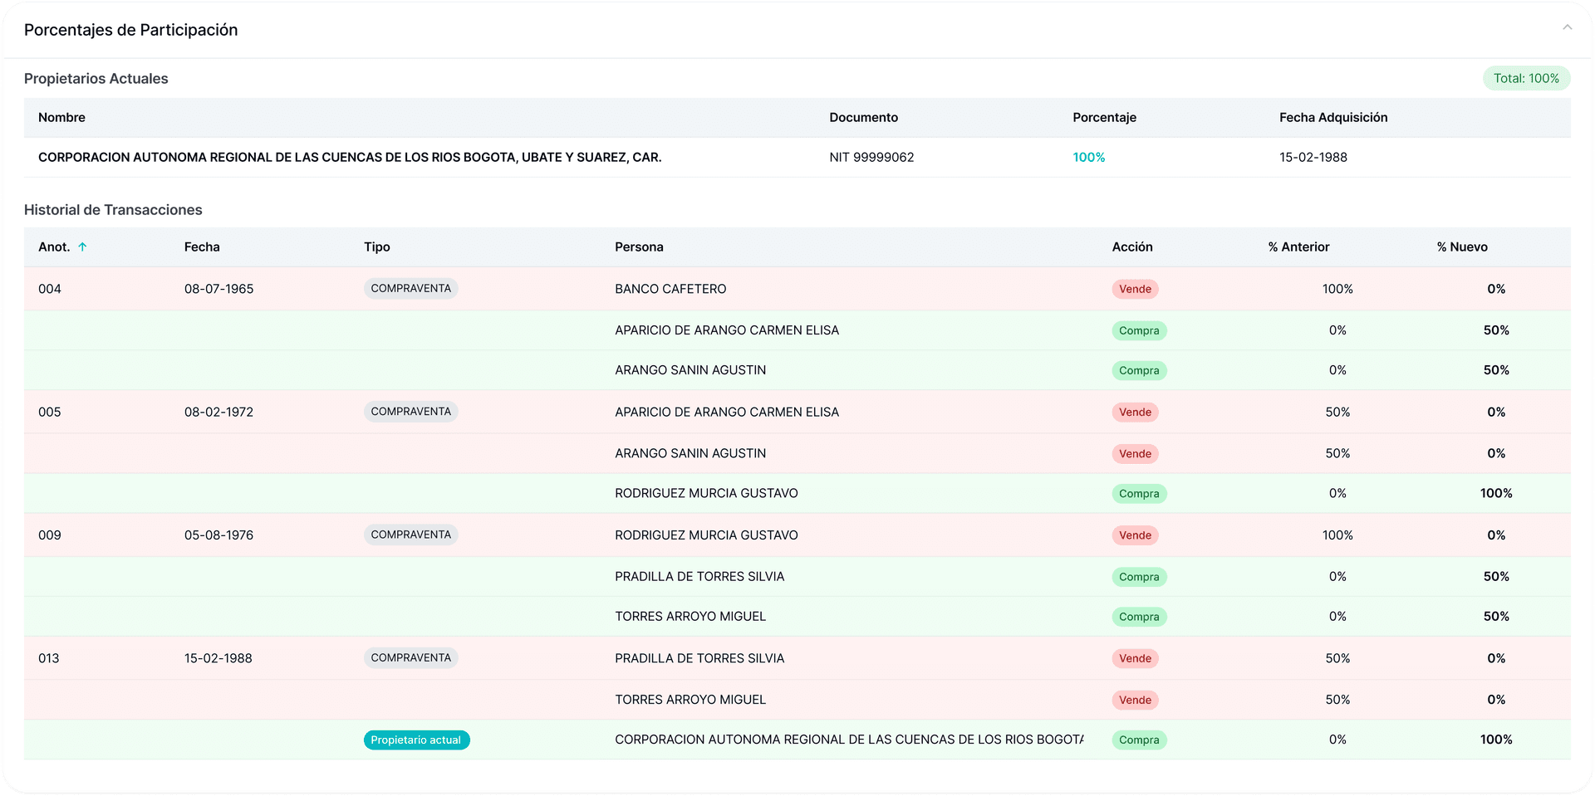Click COMPRAVENTA tag in annotation 009 row
Image resolution: width=1595 pixels, height=796 pixels.
(410, 535)
